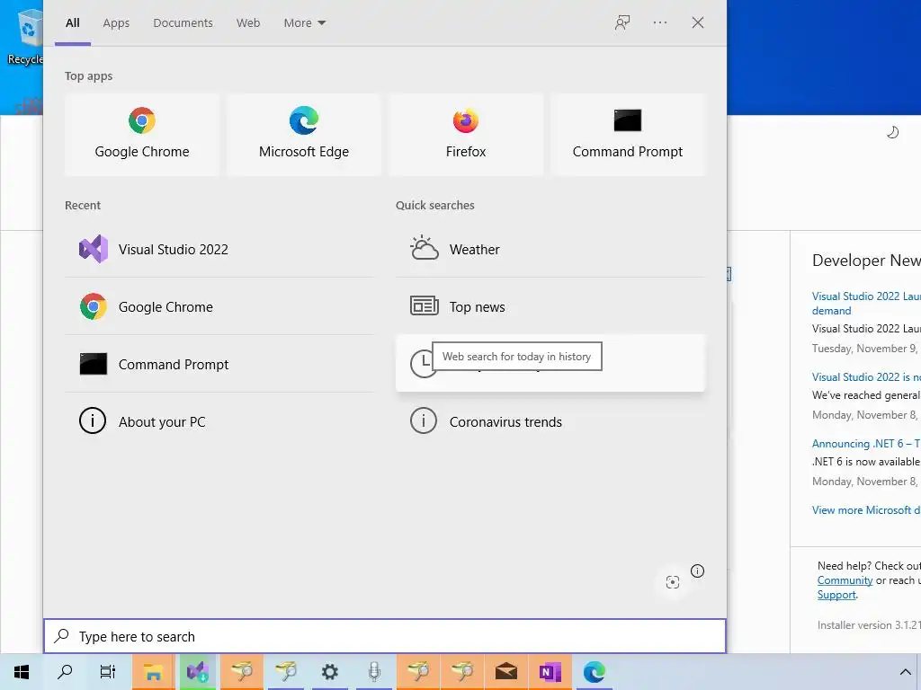
Task: Click the Windows Start button
Action: tap(22, 672)
